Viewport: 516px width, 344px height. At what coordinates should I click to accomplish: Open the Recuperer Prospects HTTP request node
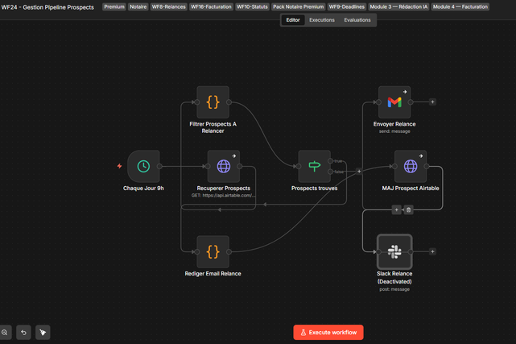(x=224, y=166)
